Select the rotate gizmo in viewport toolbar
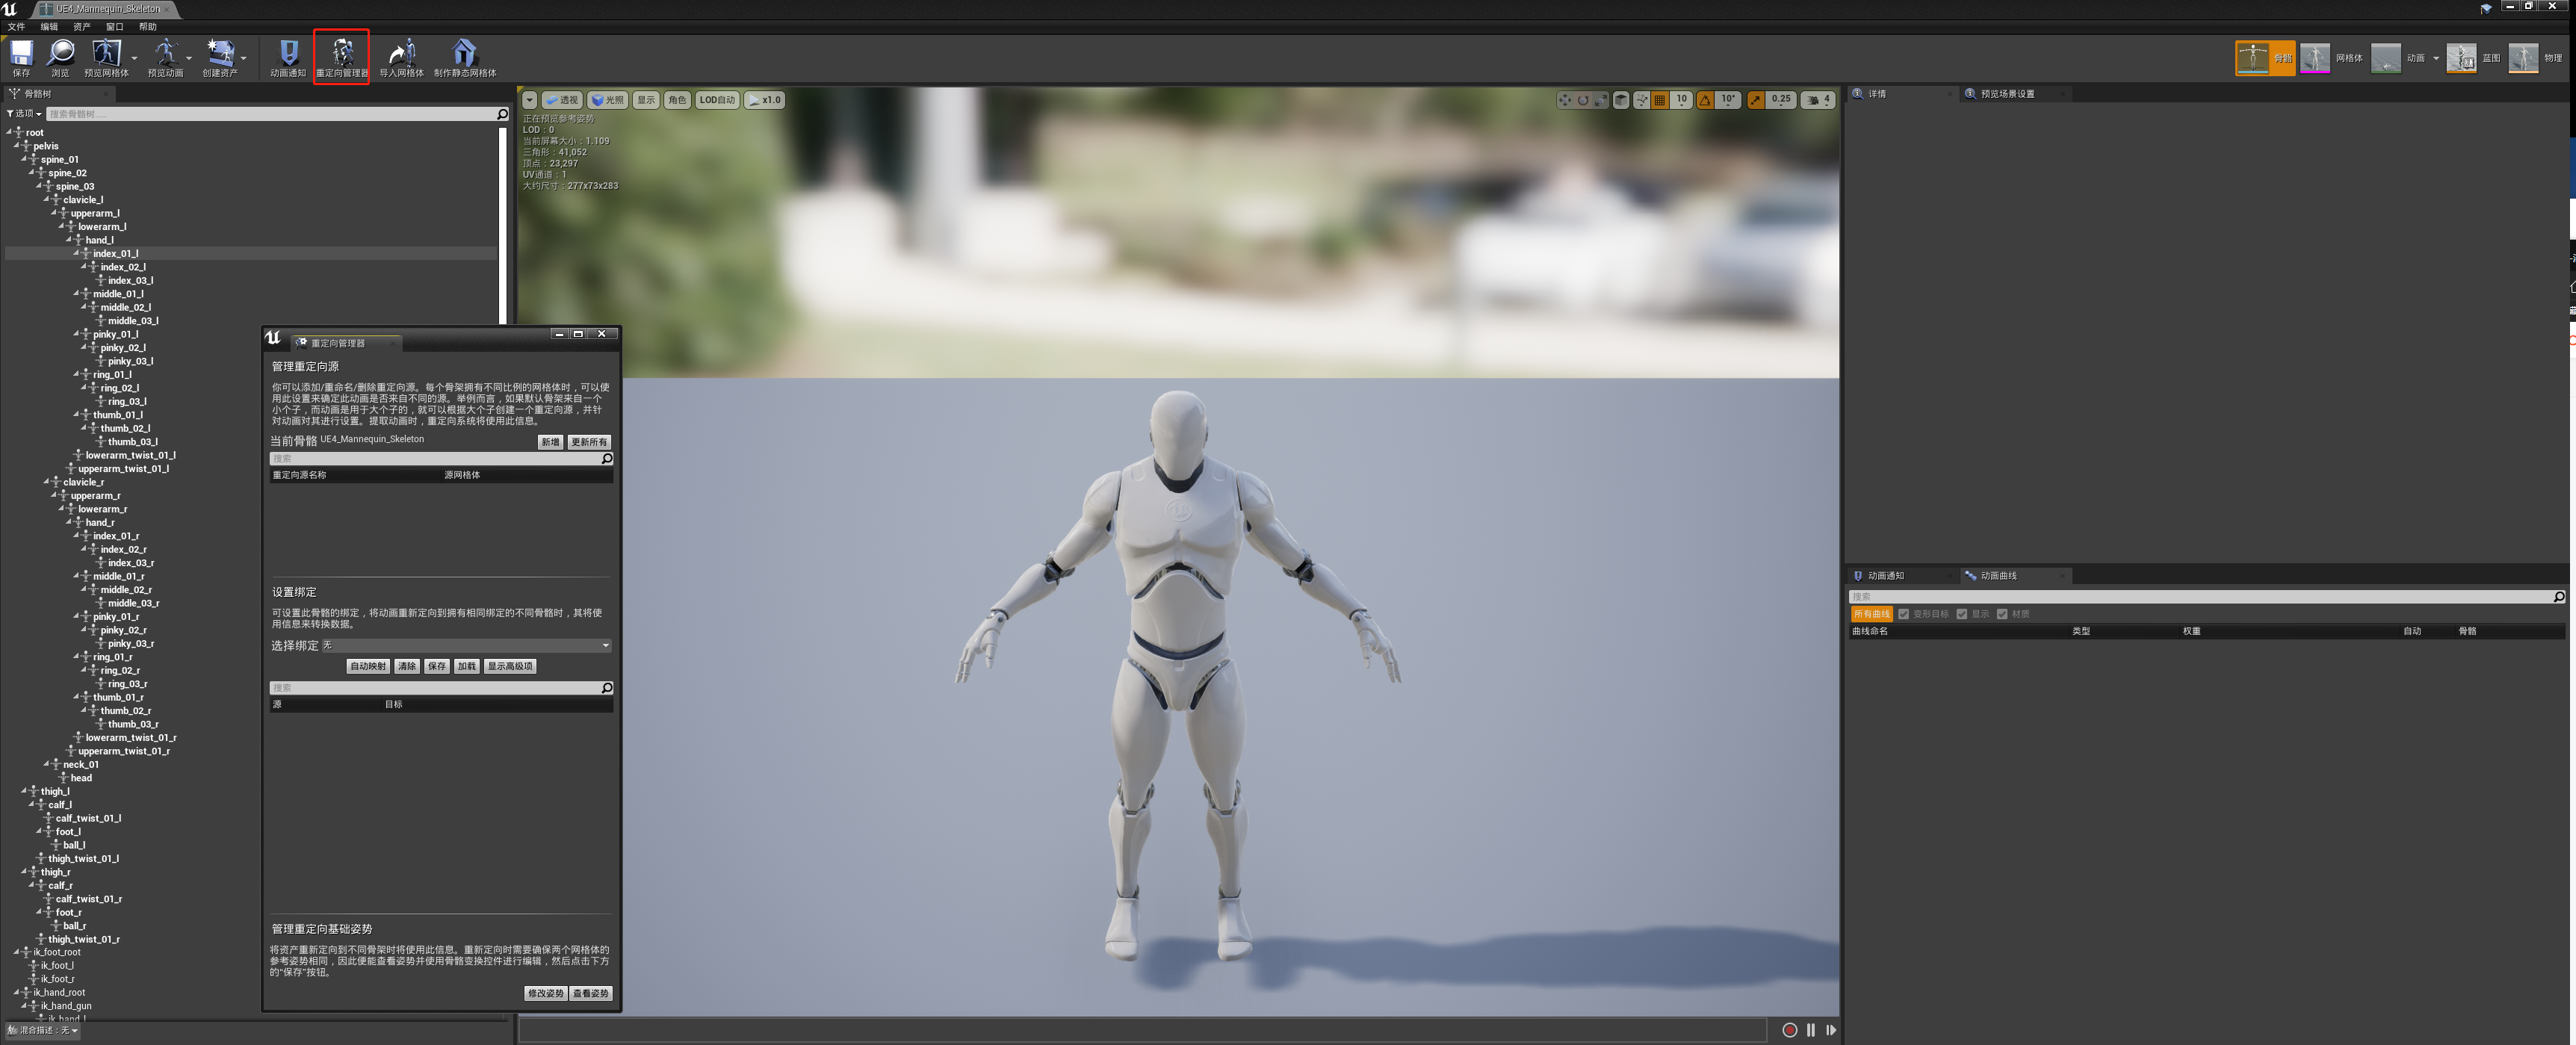 [1583, 100]
